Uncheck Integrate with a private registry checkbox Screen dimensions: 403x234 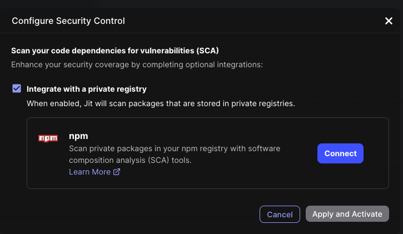coord(17,88)
